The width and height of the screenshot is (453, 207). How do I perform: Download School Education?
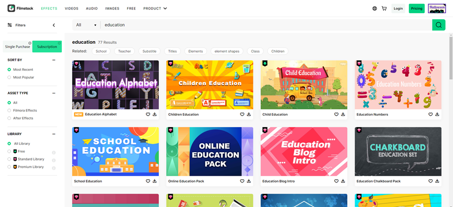154,181
